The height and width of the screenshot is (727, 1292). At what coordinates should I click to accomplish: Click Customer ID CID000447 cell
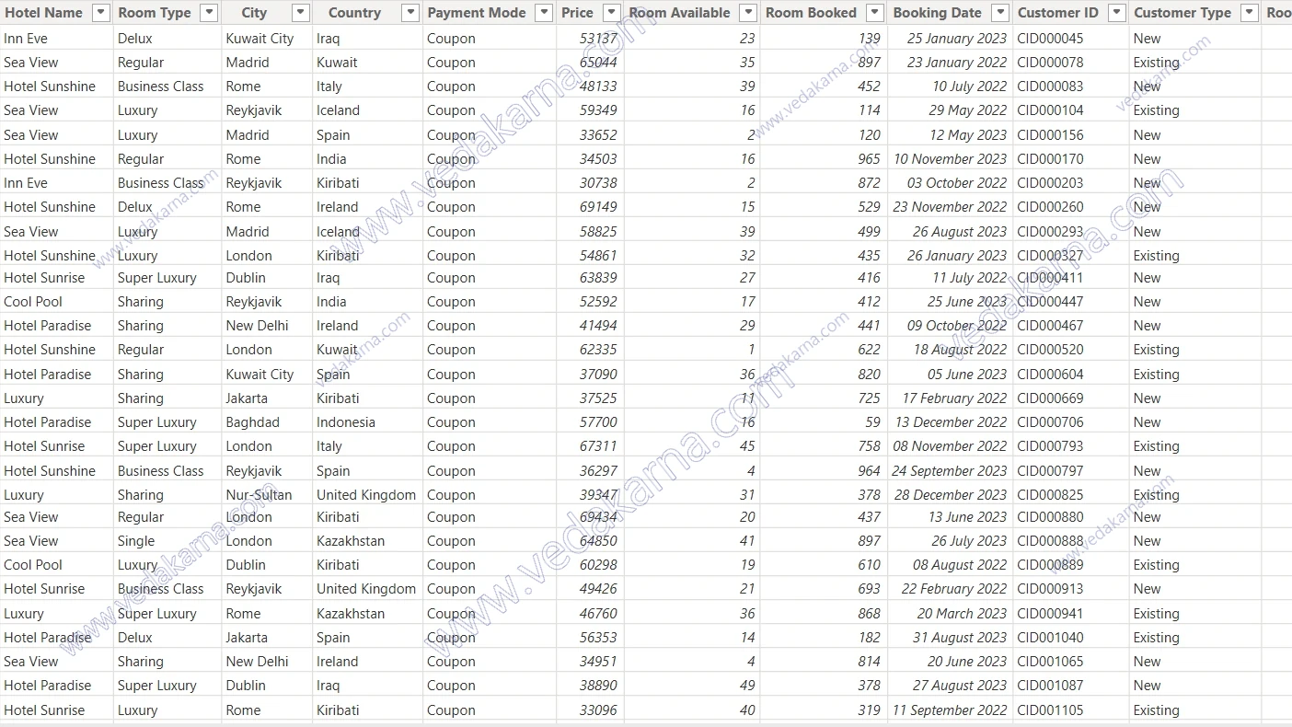tap(1050, 302)
